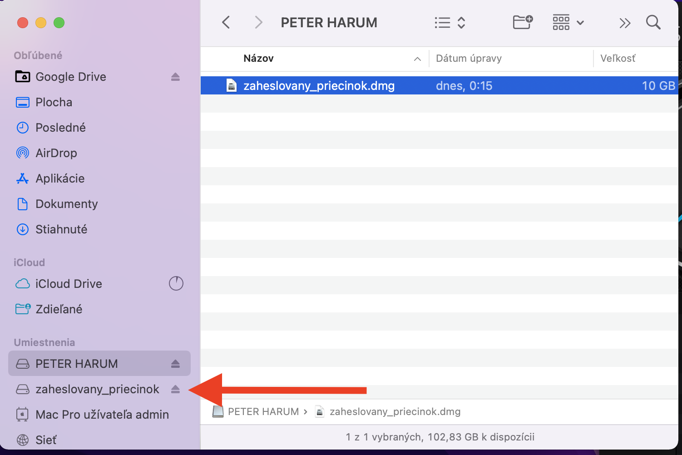Click the Search magnifier icon
Image resolution: width=682 pixels, height=455 pixels.
click(653, 22)
